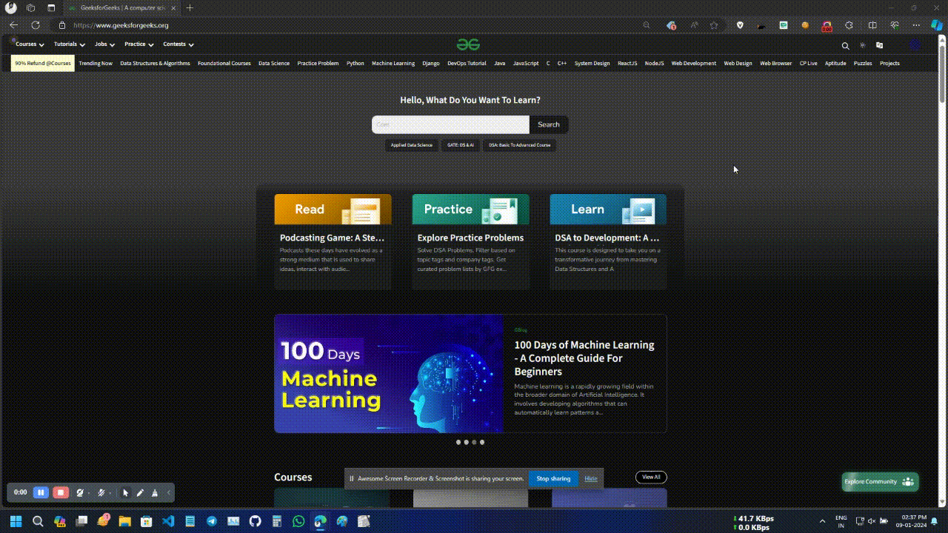Open Windows taskbar search
Screen dimensions: 948x533
(38, 521)
